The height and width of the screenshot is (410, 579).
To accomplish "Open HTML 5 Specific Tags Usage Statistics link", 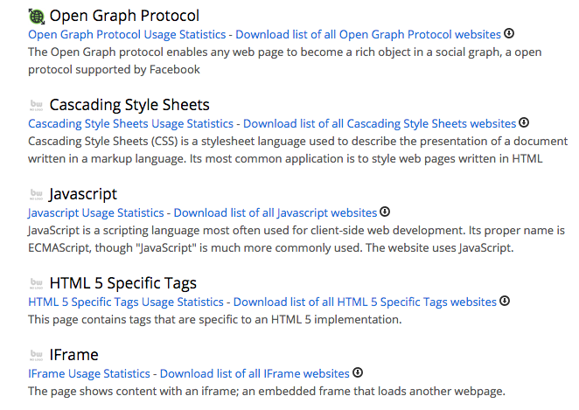I will pos(126,302).
